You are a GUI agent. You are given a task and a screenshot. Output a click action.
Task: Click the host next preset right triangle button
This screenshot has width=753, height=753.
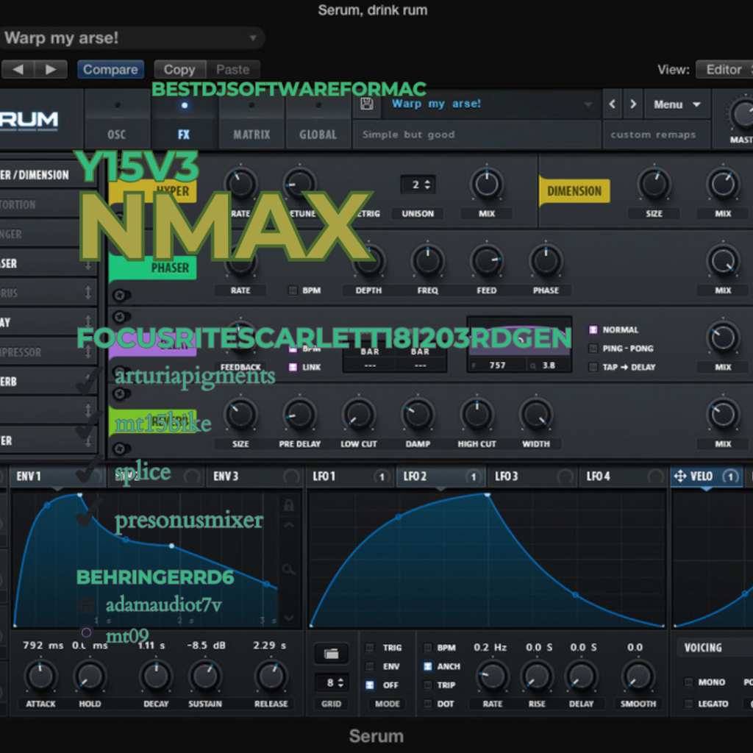51,70
